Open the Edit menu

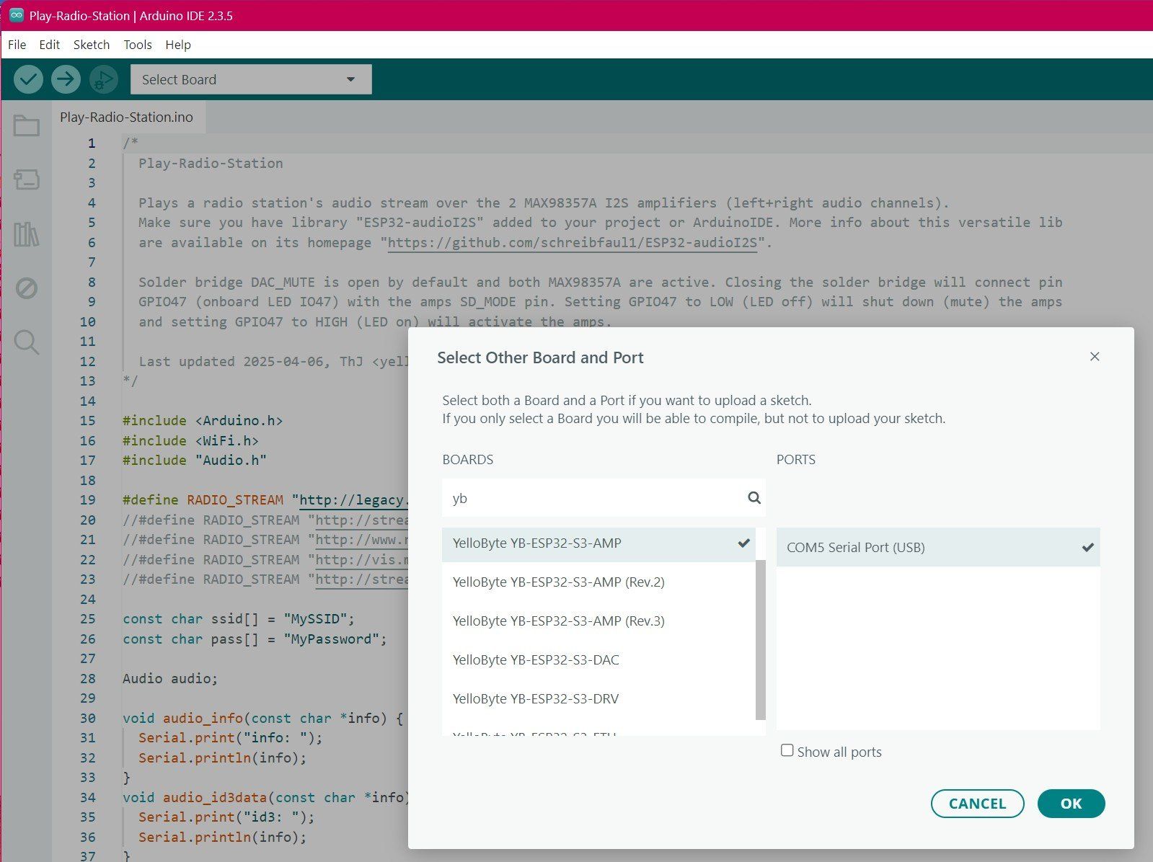pyautogui.click(x=50, y=45)
